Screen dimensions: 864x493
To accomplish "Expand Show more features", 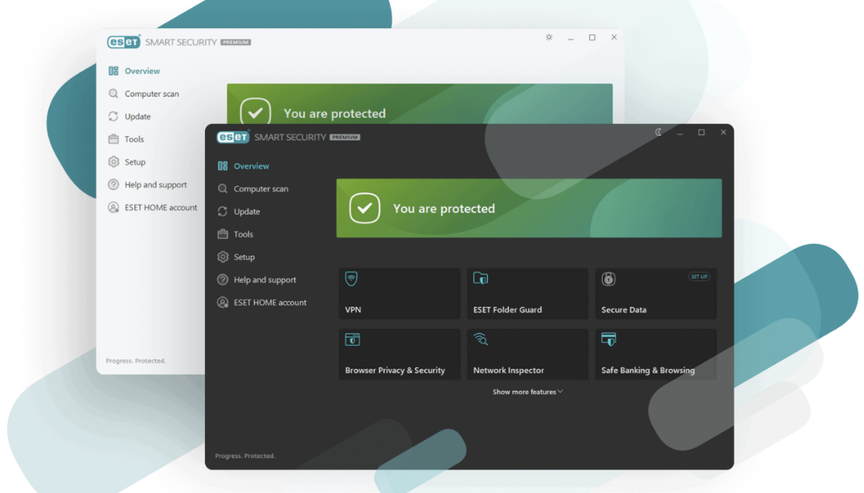I will click(x=527, y=392).
